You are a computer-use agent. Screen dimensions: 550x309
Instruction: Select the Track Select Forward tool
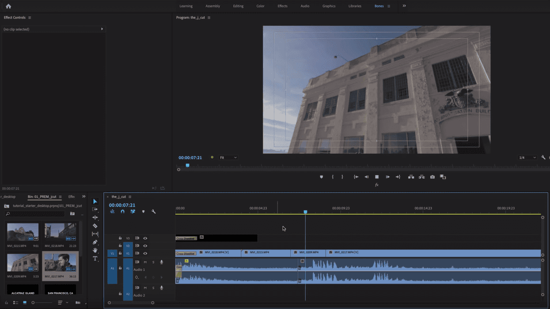pos(95,209)
